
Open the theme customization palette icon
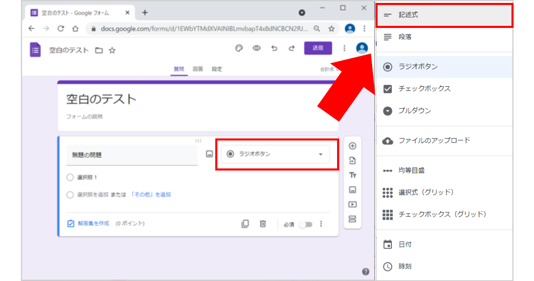(x=239, y=48)
